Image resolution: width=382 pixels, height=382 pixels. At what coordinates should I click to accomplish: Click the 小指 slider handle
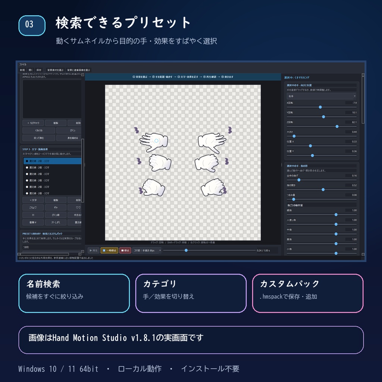pyautogui.click(x=336, y=253)
